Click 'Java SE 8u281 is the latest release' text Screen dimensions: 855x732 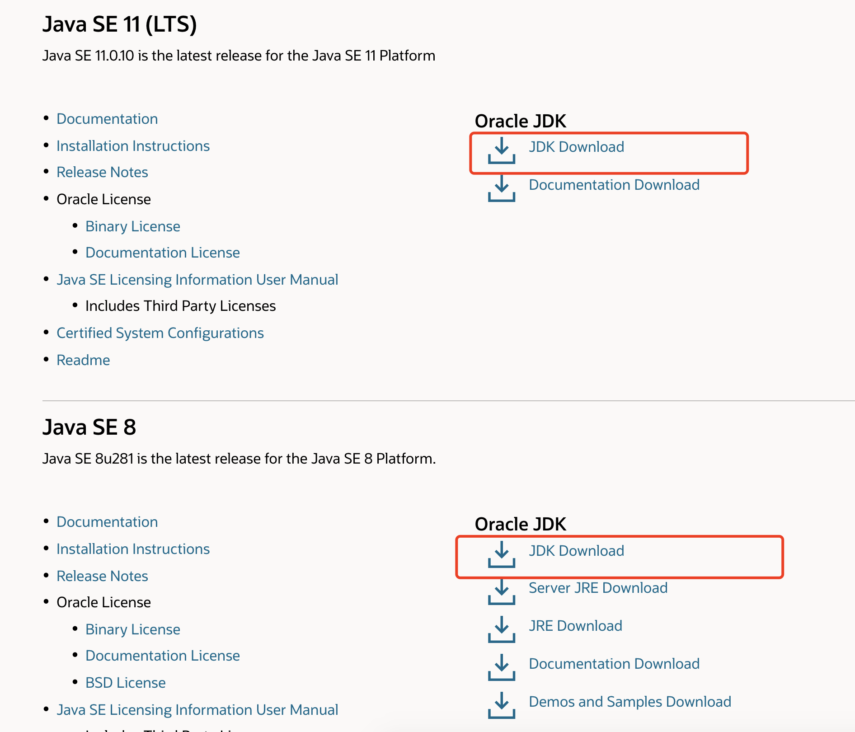tap(239, 459)
